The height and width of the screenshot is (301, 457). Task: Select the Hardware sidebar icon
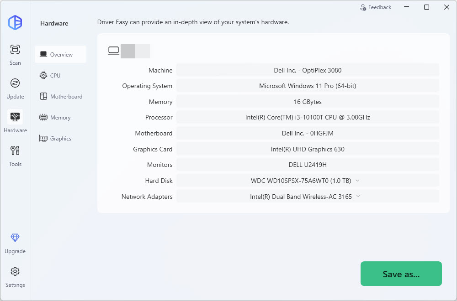pos(15,117)
